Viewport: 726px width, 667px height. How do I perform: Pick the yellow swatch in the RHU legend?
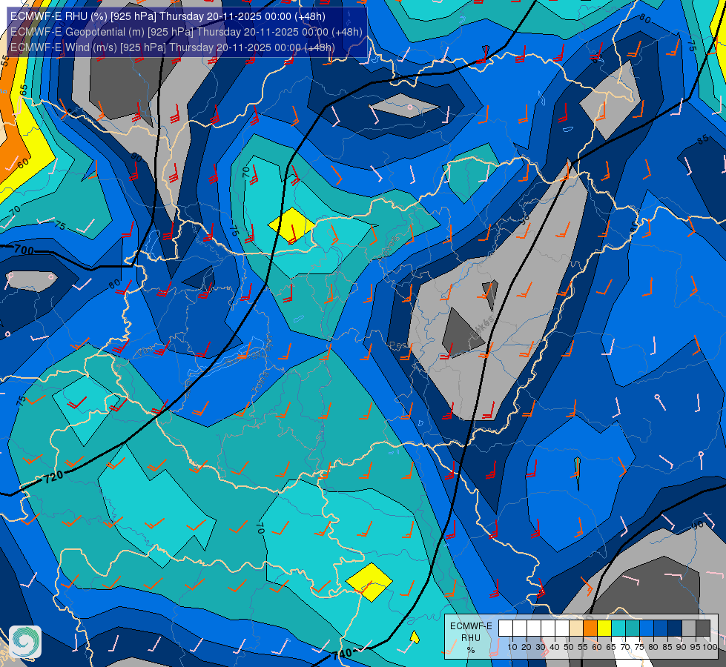tap(604, 628)
